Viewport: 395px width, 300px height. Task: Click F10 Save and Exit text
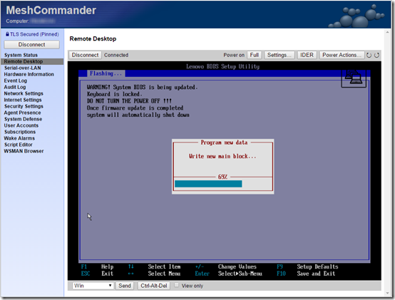click(x=306, y=274)
